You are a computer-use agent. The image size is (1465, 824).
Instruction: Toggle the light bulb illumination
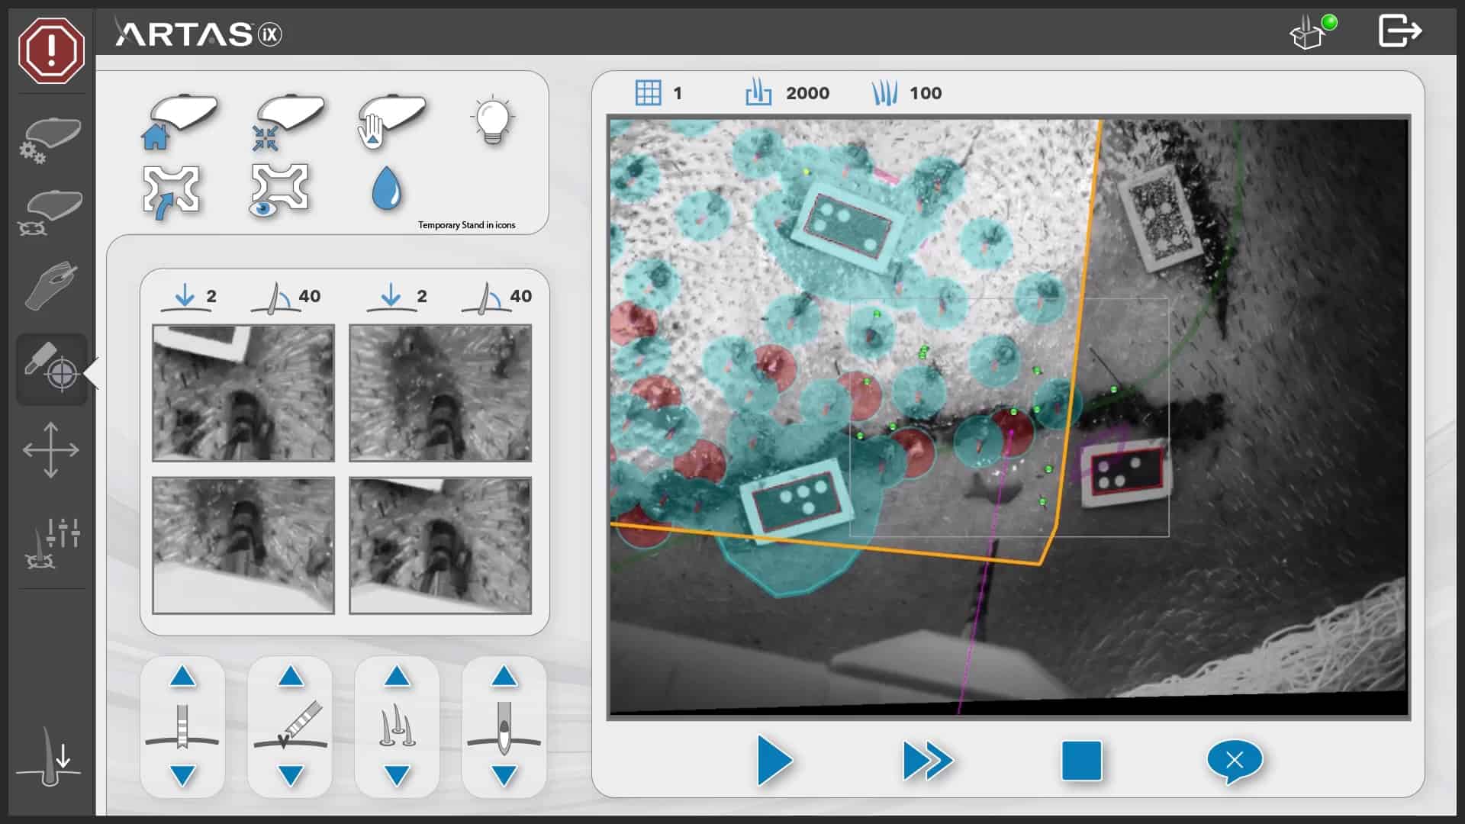[492, 121]
